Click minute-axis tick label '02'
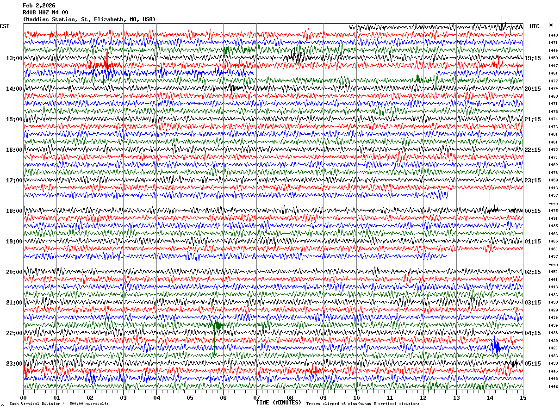Viewport: 560px width, 410px height. pos(90,397)
